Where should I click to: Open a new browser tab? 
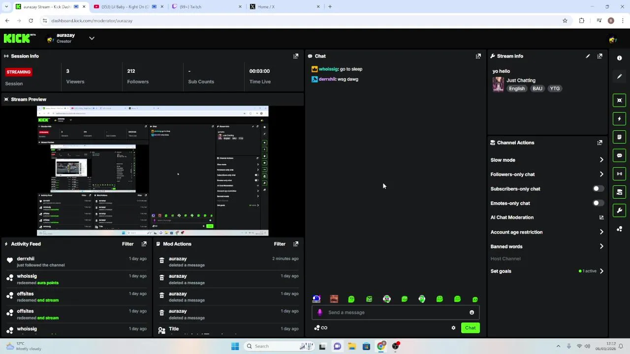click(330, 7)
